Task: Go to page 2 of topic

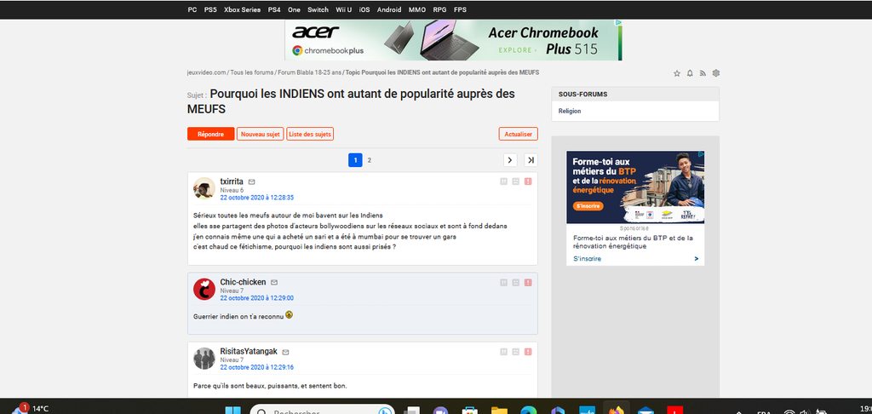Action: click(369, 160)
